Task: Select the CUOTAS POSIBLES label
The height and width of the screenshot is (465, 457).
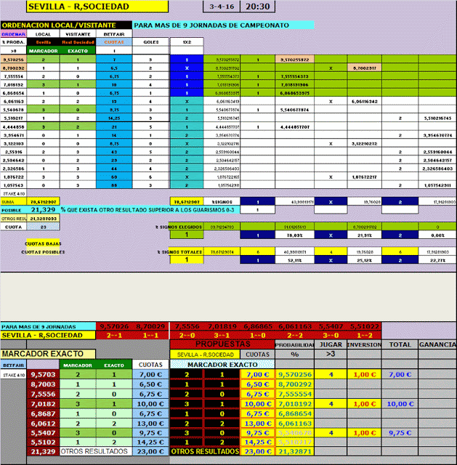Action: [x=43, y=252]
